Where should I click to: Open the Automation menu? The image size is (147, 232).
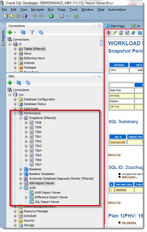(117, 10)
